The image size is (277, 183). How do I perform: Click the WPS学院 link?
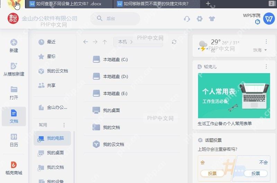[252, 15]
